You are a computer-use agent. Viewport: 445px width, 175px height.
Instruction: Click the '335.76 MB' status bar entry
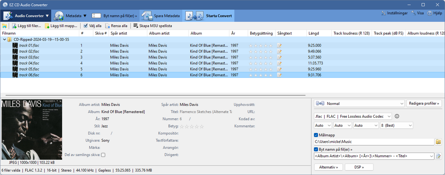tap(143, 170)
